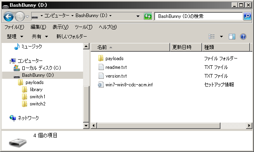Open the 表示(V) menu
254x152 pixels.
(60, 27)
